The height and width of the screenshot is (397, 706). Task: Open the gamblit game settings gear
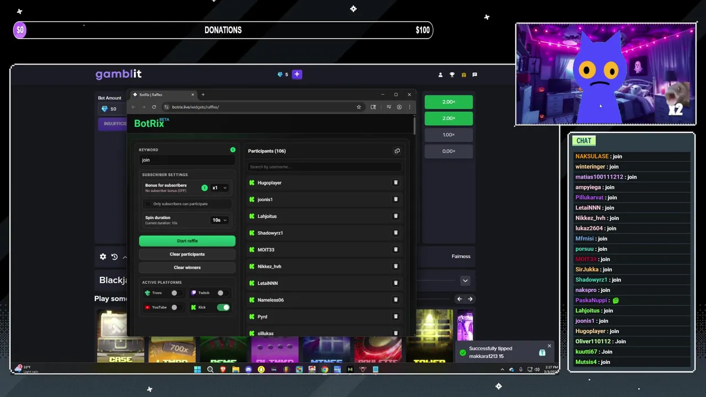tap(103, 256)
